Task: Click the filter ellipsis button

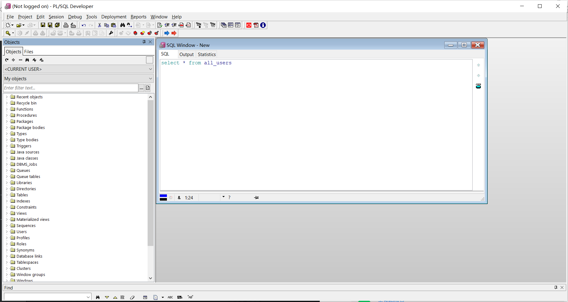Action: (141, 88)
